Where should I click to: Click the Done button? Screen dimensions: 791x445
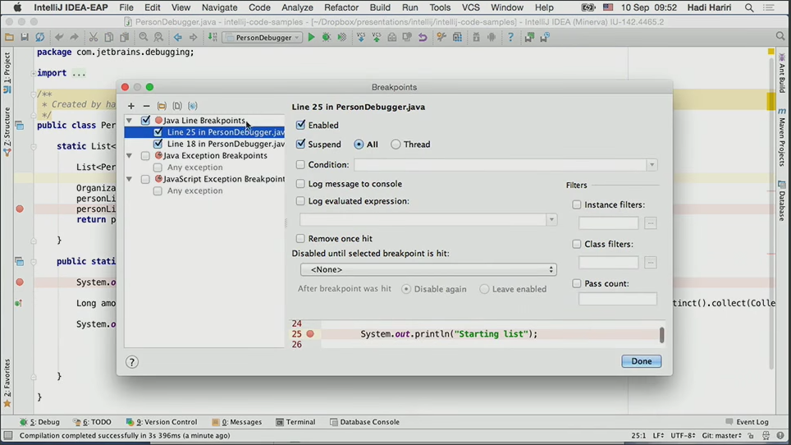click(x=641, y=361)
